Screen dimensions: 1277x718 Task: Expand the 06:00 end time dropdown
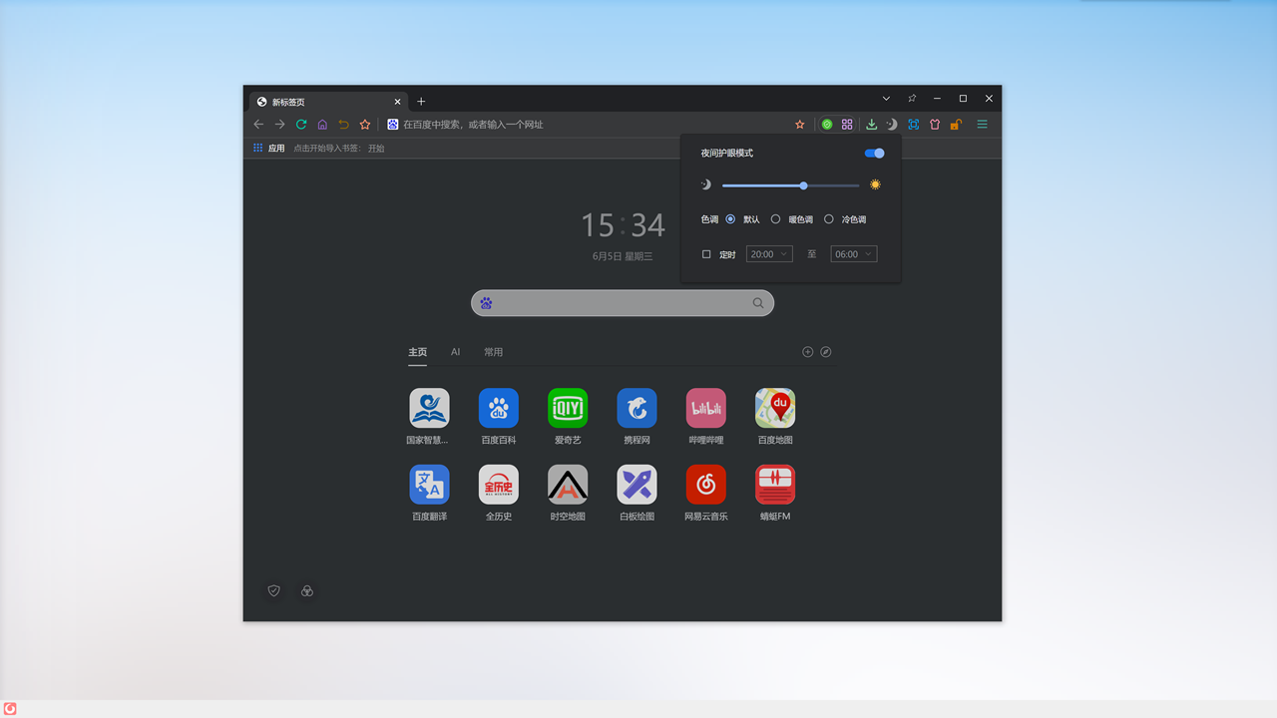[x=854, y=254]
